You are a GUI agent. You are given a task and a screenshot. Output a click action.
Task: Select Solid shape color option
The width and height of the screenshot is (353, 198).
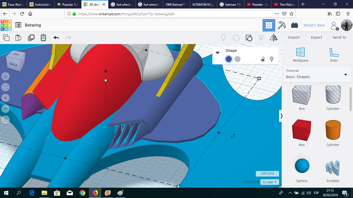(229, 59)
